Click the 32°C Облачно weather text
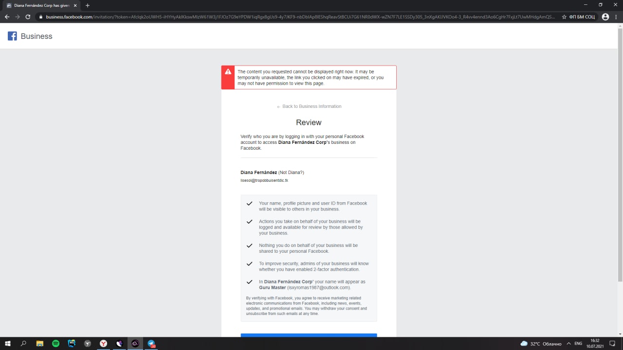Screen dimensions: 623x350 (x=546, y=344)
